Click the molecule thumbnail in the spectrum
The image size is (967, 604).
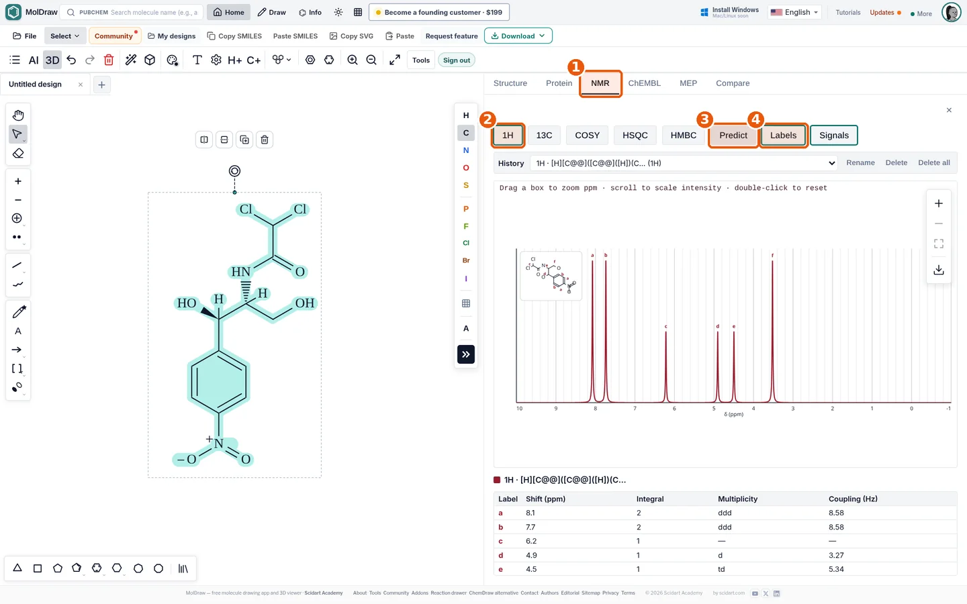[x=551, y=275]
